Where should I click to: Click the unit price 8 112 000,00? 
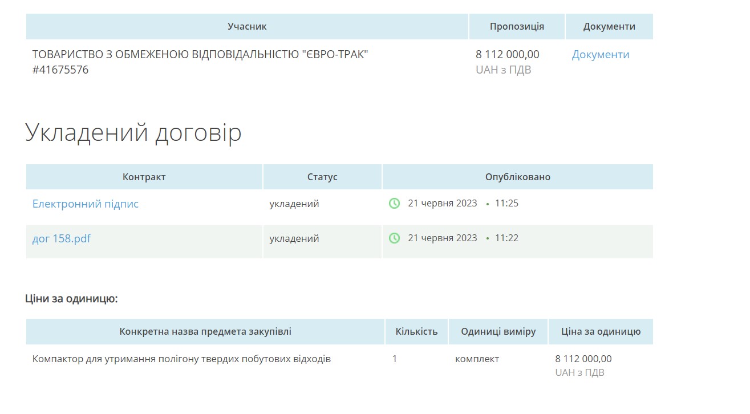[x=583, y=359]
